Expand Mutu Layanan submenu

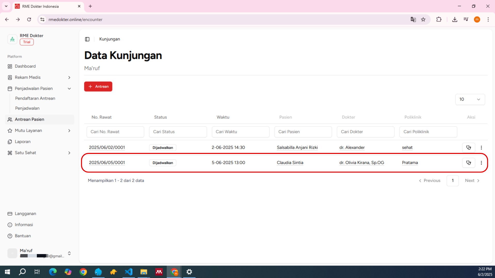[69, 131]
